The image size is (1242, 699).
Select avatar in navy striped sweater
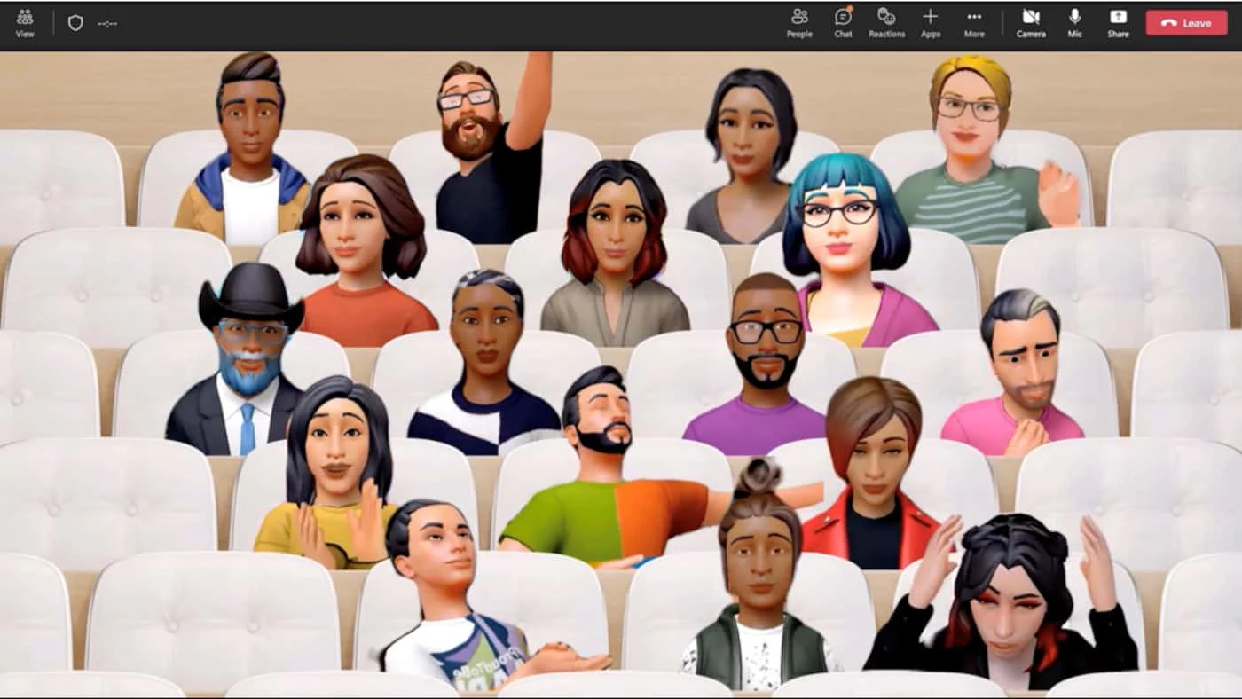tap(485, 362)
